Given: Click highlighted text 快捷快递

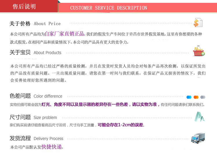Looking at the screenshot, I should 52,147.
